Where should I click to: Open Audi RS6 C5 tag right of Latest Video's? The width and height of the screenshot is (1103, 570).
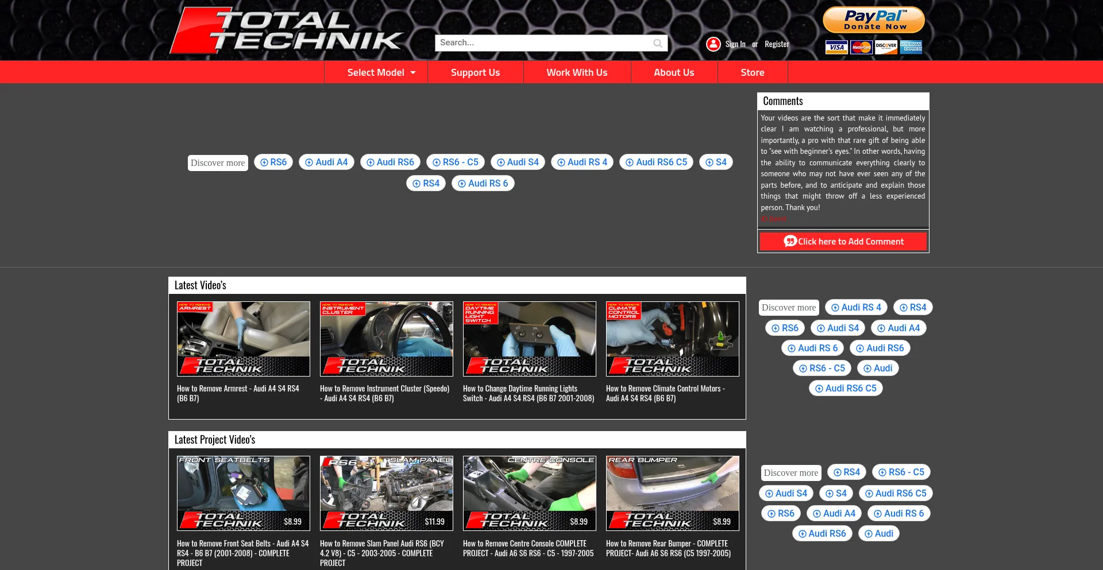846,389
